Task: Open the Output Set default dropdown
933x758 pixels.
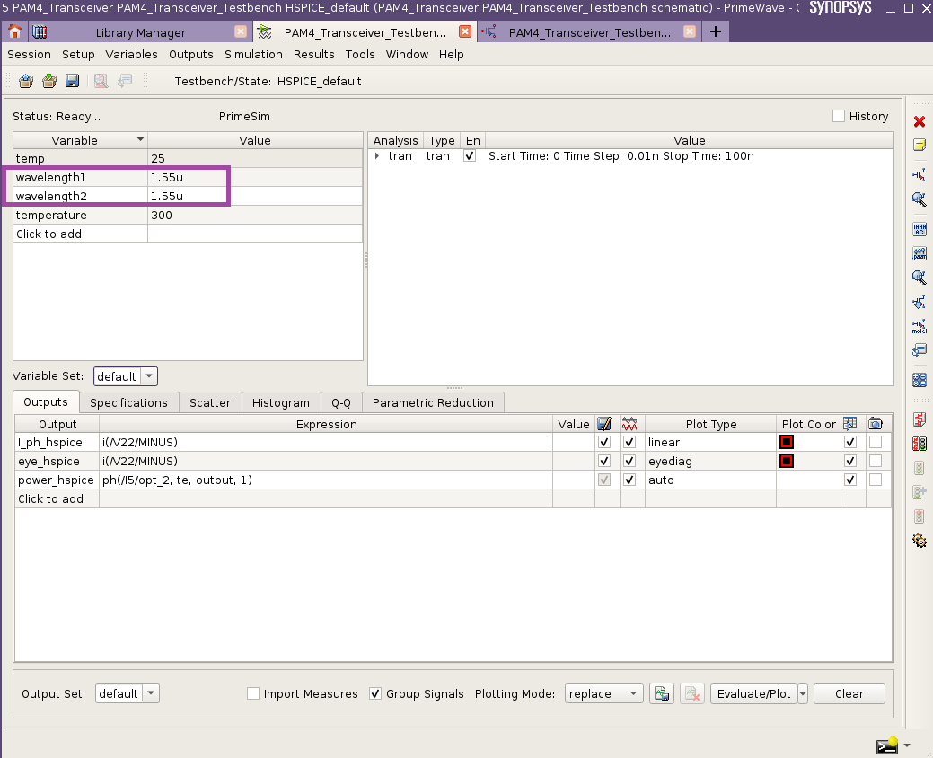Action: tap(128, 693)
